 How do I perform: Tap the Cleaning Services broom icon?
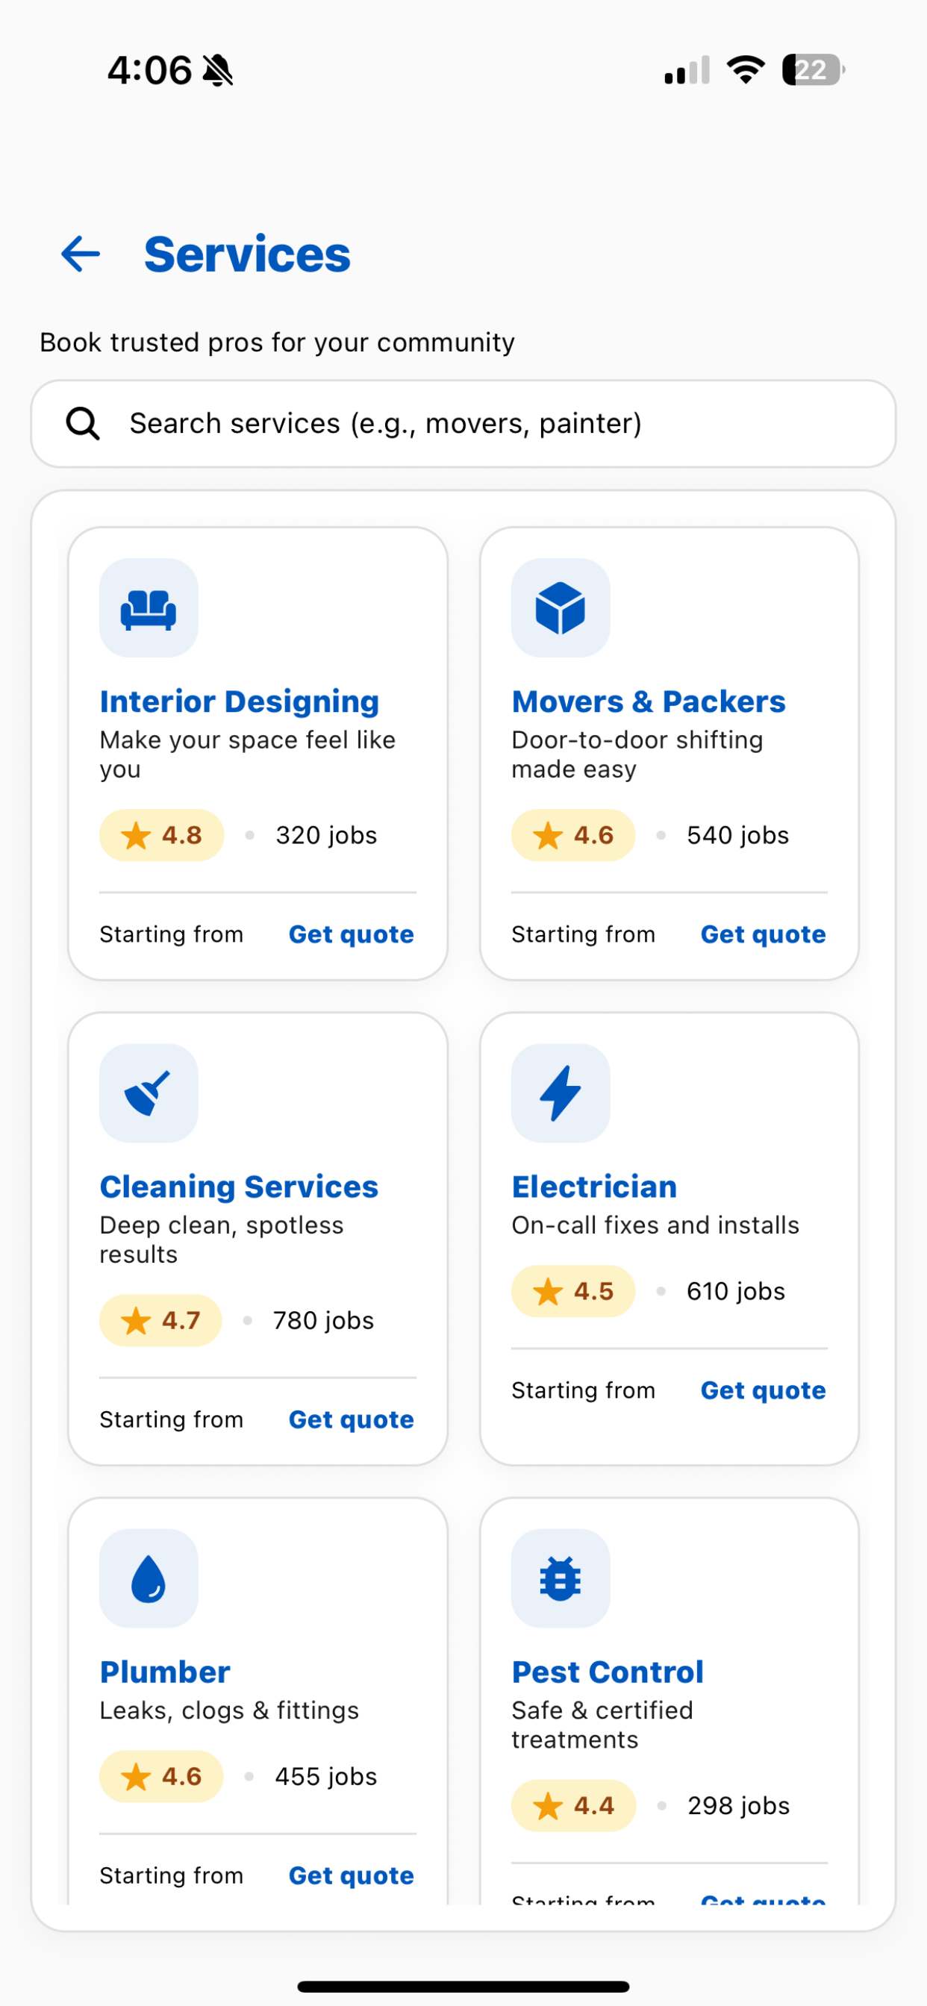point(148,1093)
